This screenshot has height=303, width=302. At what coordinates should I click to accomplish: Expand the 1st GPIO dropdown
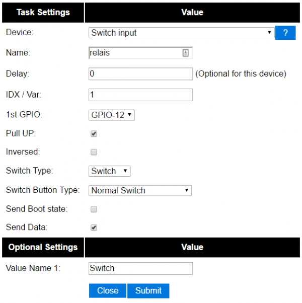pos(111,115)
